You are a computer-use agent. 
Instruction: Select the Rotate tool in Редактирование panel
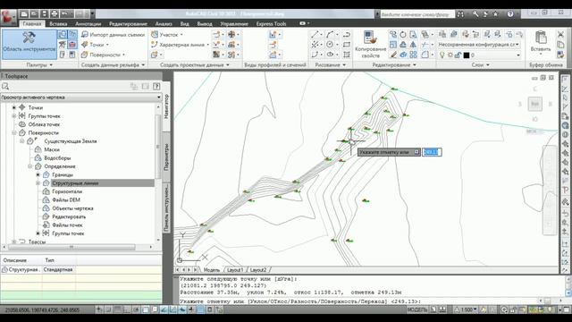[403, 34]
